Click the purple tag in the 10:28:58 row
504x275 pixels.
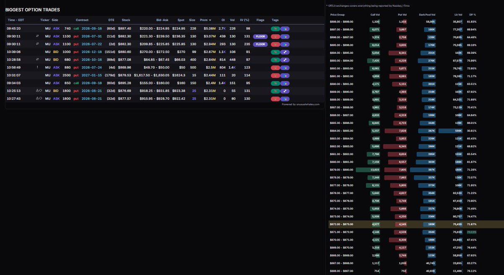coord(285,60)
